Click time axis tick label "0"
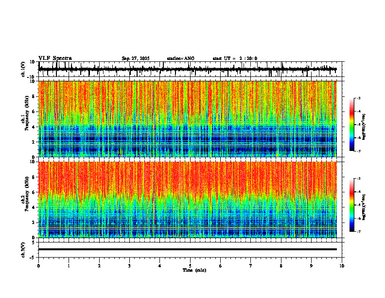The image size is (385, 298). click(38, 266)
